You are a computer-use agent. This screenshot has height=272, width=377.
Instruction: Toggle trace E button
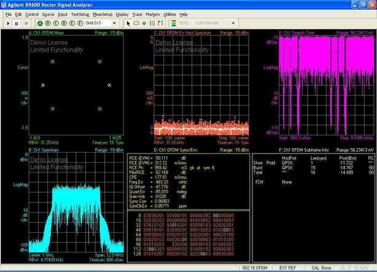coord(72,23)
